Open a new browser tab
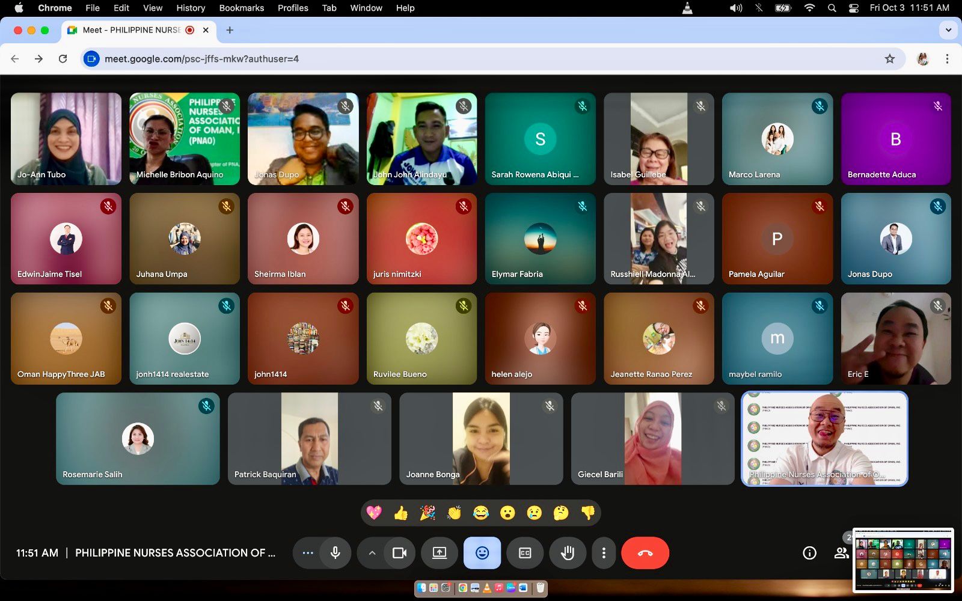Viewport: 962px width, 601px height. pos(230,30)
